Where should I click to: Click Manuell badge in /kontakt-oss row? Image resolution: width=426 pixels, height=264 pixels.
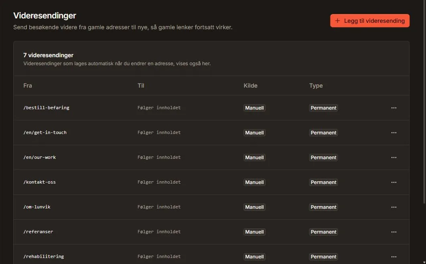[x=254, y=182]
